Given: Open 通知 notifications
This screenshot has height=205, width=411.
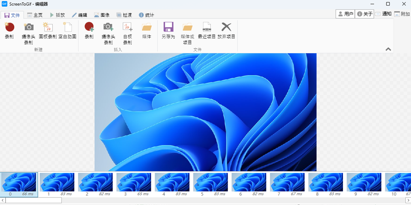Looking at the screenshot, I should point(383,14).
